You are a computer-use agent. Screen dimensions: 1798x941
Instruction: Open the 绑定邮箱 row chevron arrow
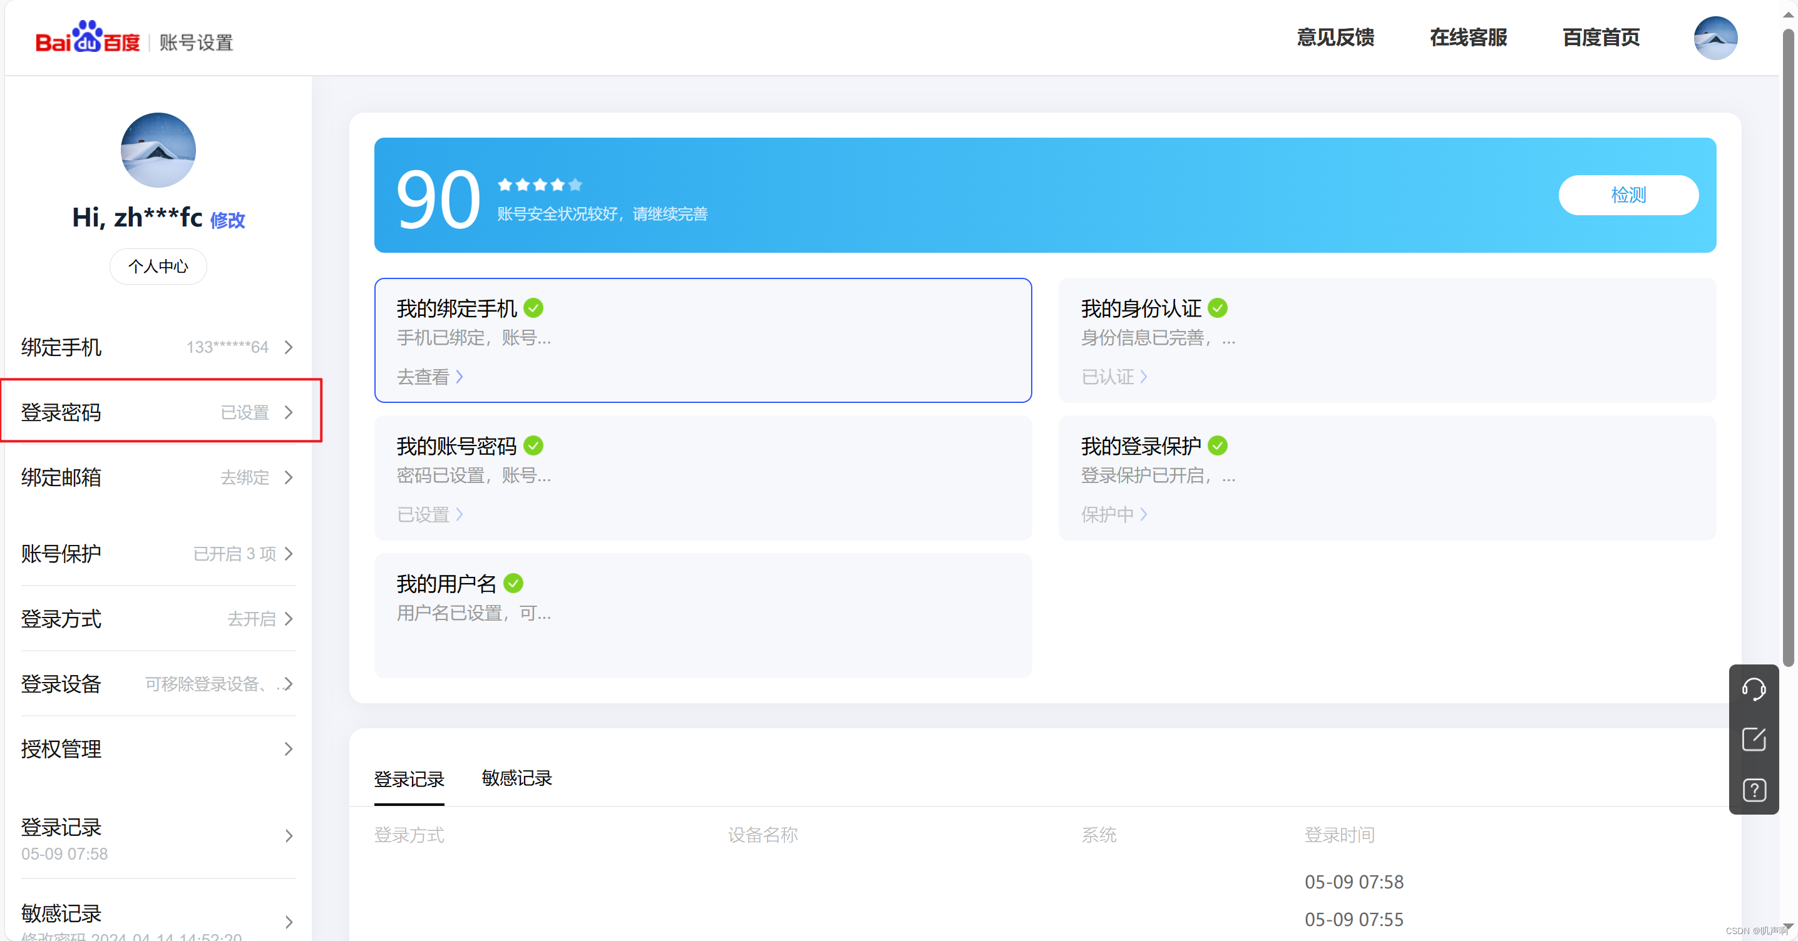289,478
